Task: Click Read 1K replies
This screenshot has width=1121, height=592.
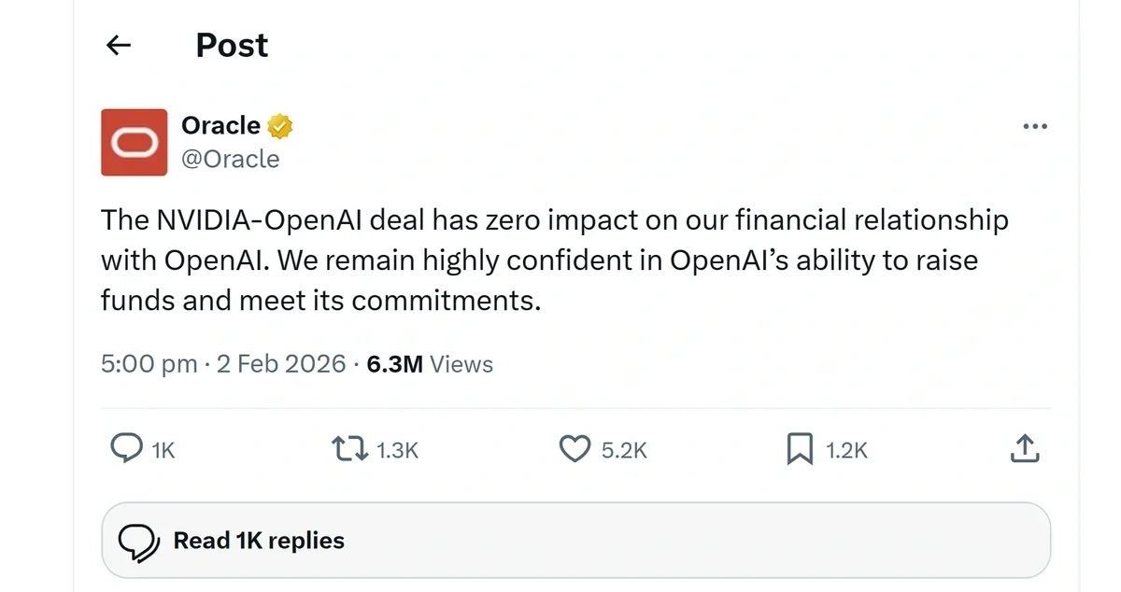Action: (x=258, y=540)
